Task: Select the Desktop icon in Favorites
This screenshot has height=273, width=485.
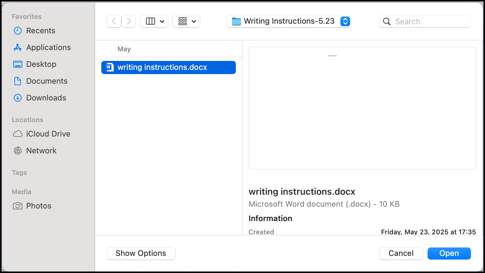Action: click(x=18, y=64)
